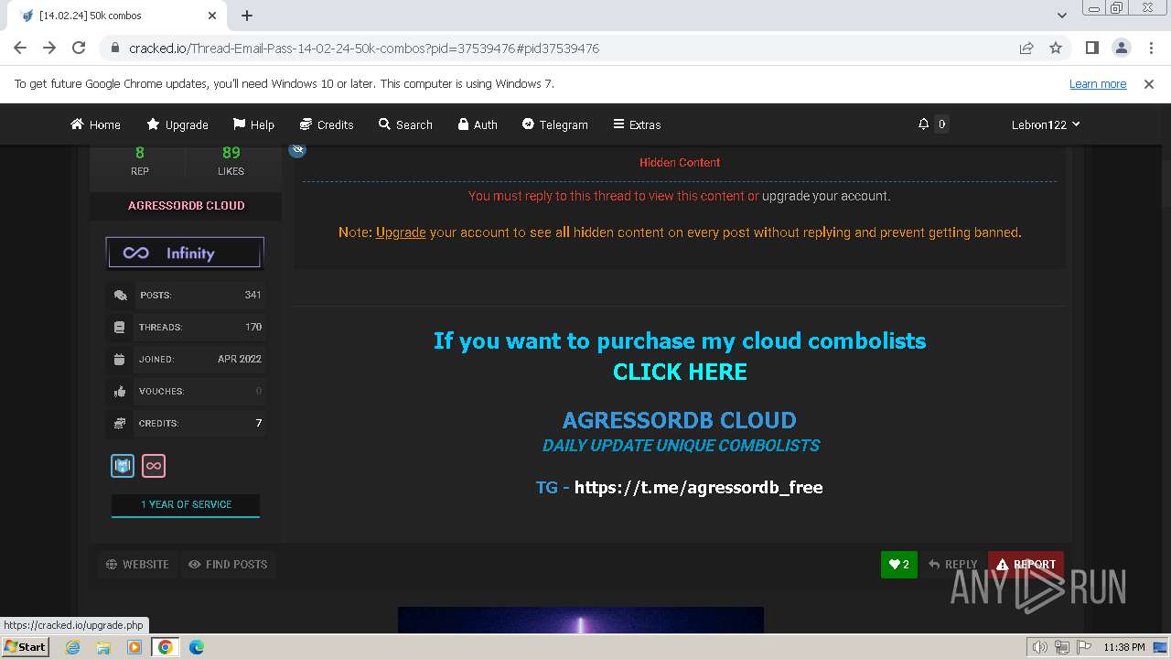Open Credits in forum navbar
The image size is (1171, 659).
click(327, 124)
